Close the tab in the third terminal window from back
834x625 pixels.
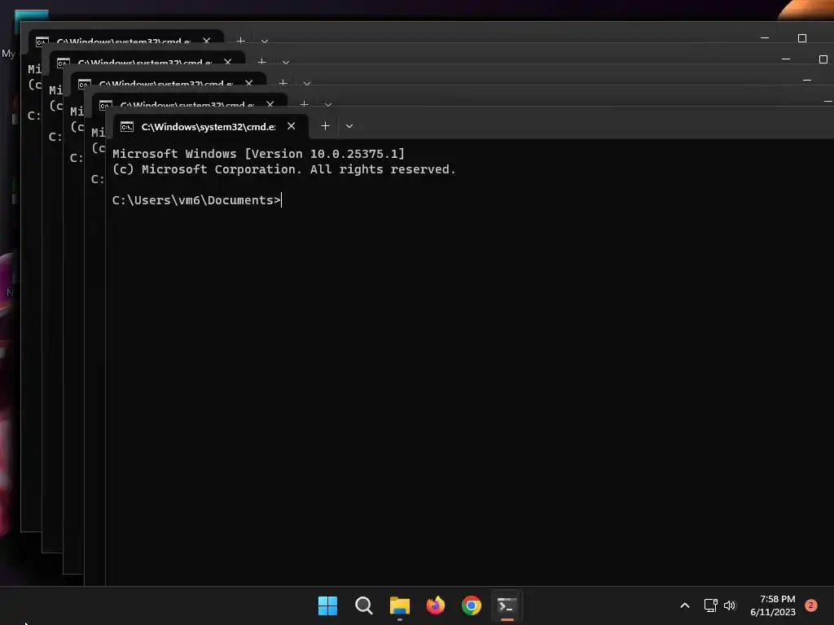coord(249,83)
